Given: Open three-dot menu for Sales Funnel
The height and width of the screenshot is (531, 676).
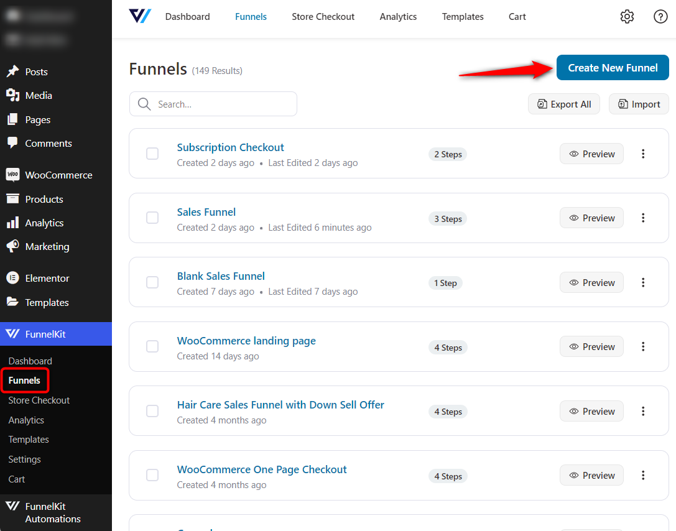Looking at the screenshot, I should point(643,218).
